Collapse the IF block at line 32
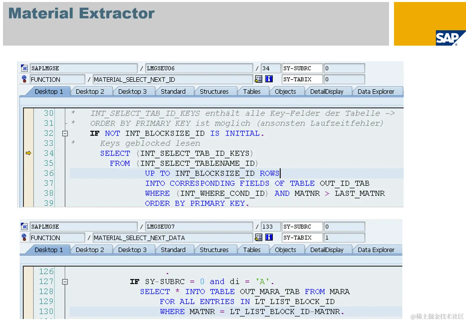This screenshot has height=322, width=466. tap(65, 134)
